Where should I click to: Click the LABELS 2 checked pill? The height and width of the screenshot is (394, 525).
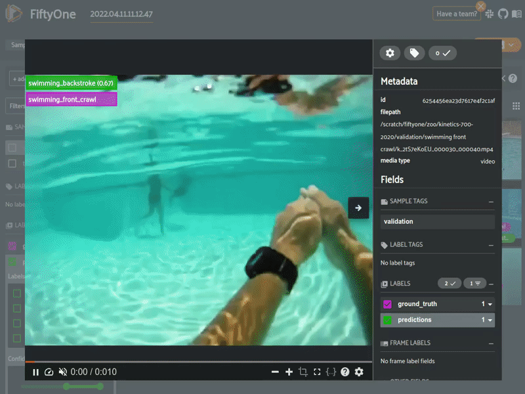(450, 284)
